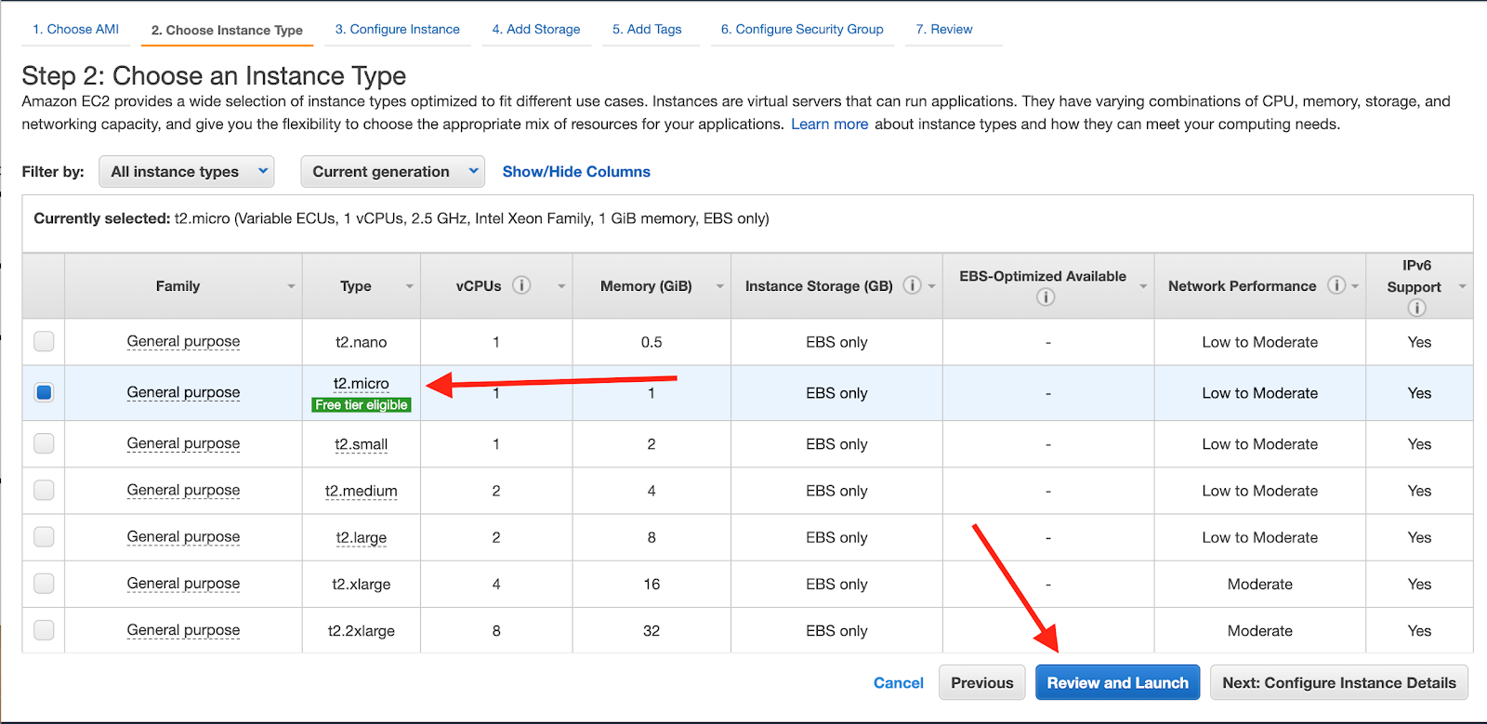Click Moderate network value in t2.xlarge row
Viewport: 1487px width, 724px height.
coord(1259,584)
